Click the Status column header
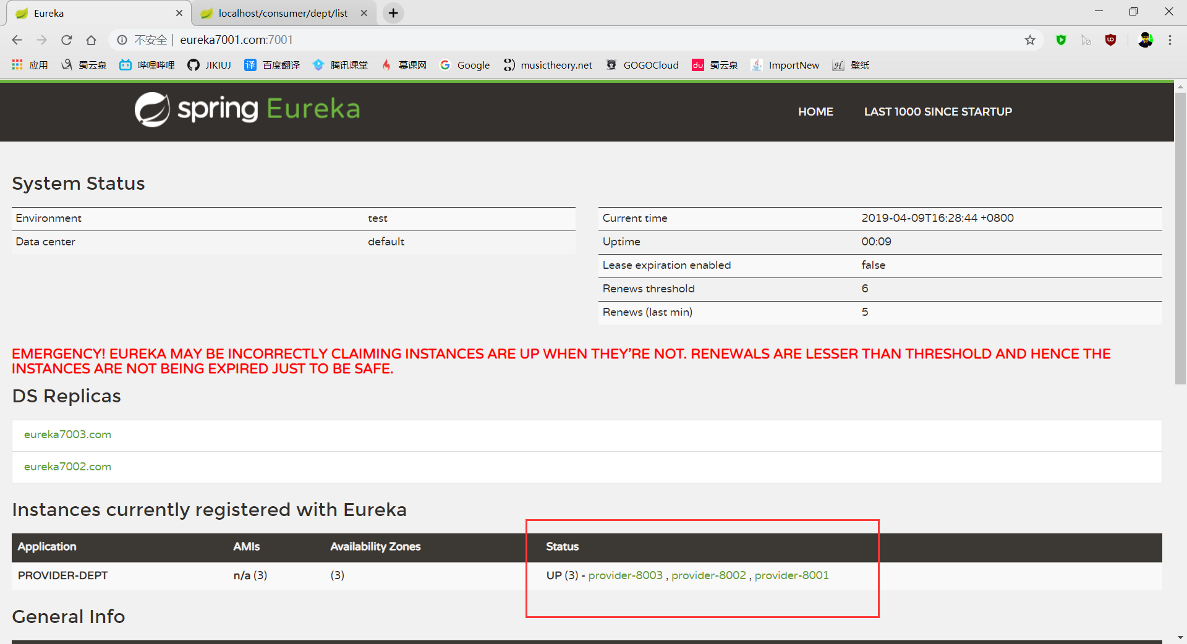Image resolution: width=1187 pixels, height=644 pixels. click(x=562, y=547)
